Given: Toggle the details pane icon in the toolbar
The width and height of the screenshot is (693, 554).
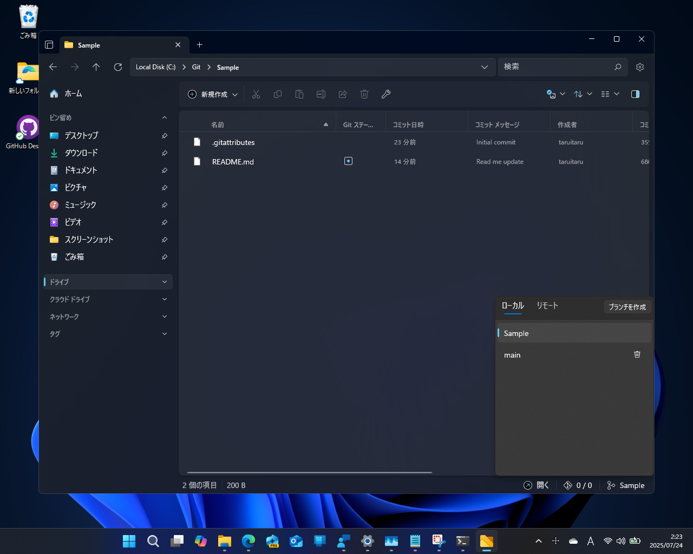Looking at the screenshot, I should click(635, 94).
